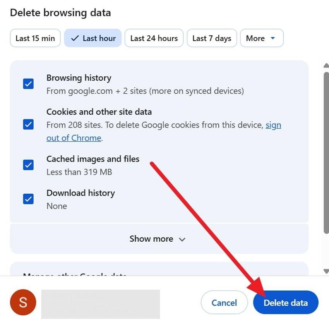Switch to the Last 24 hours range

pyautogui.click(x=154, y=38)
